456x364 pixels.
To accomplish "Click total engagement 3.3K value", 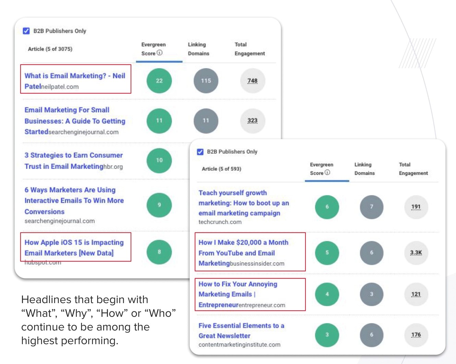I will (416, 252).
